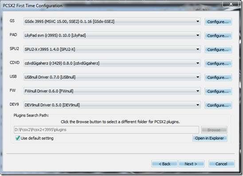Open the GS plugin dropdown
Viewport: 243px width, 176px height.
112,22
